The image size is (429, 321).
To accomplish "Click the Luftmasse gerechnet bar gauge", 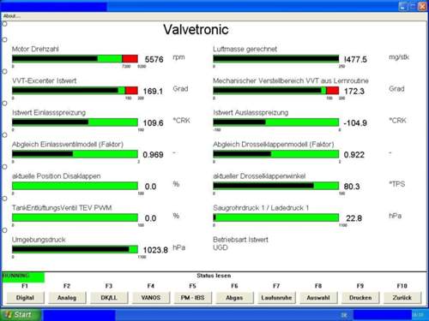I will pyautogui.click(x=276, y=59).
